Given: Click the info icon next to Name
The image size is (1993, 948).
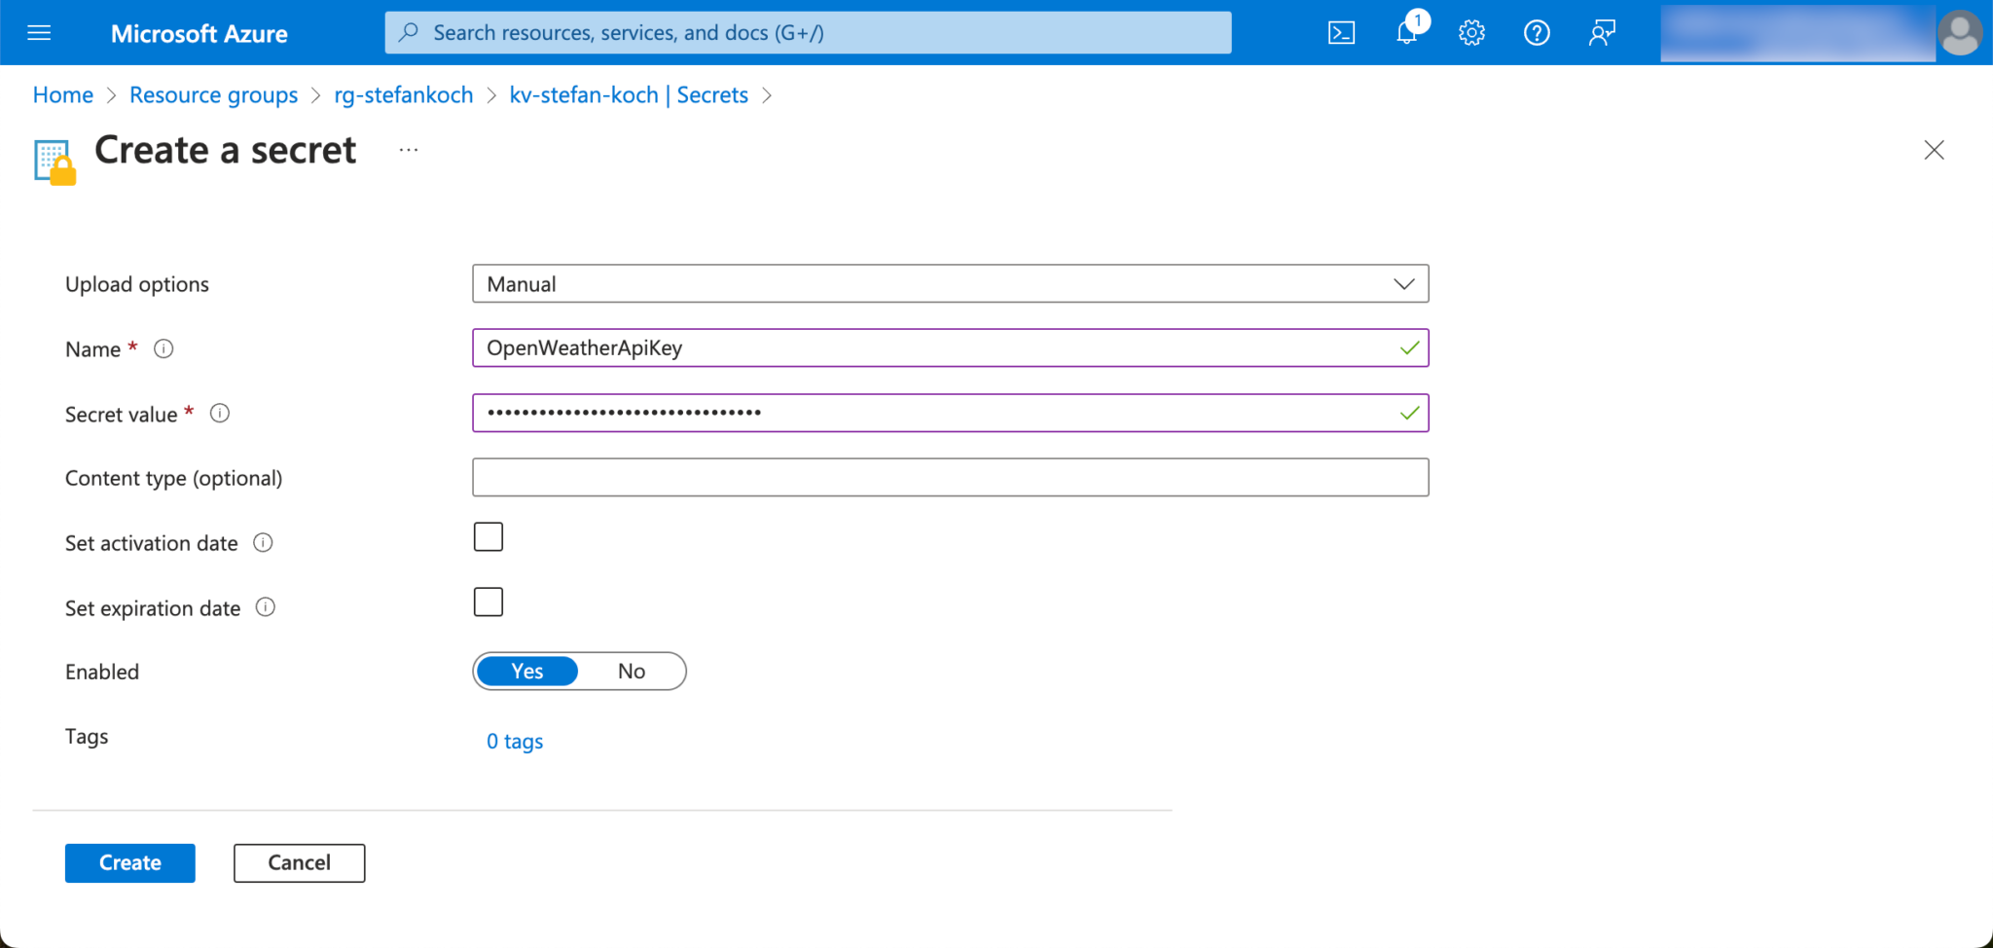Looking at the screenshot, I should pyautogui.click(x=163, y=348).
